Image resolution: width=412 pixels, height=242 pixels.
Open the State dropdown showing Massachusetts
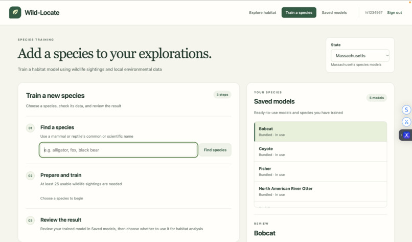tap(360, 55)
